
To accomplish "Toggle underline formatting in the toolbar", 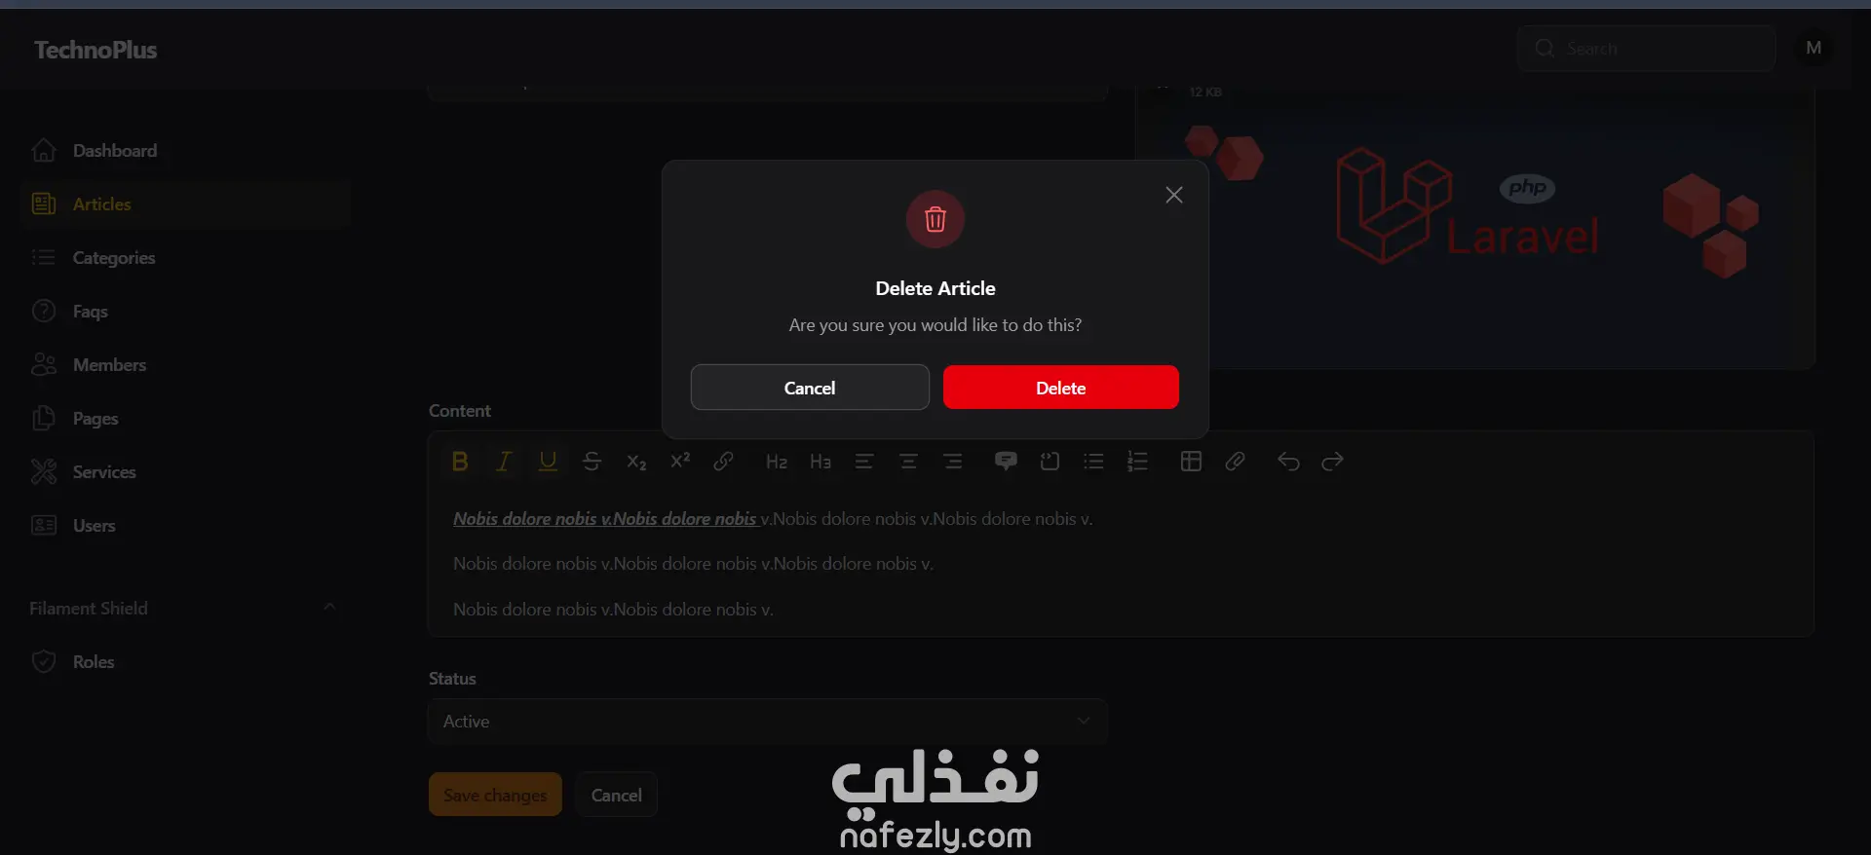I will pyautogui.click(x=548, y=462).
